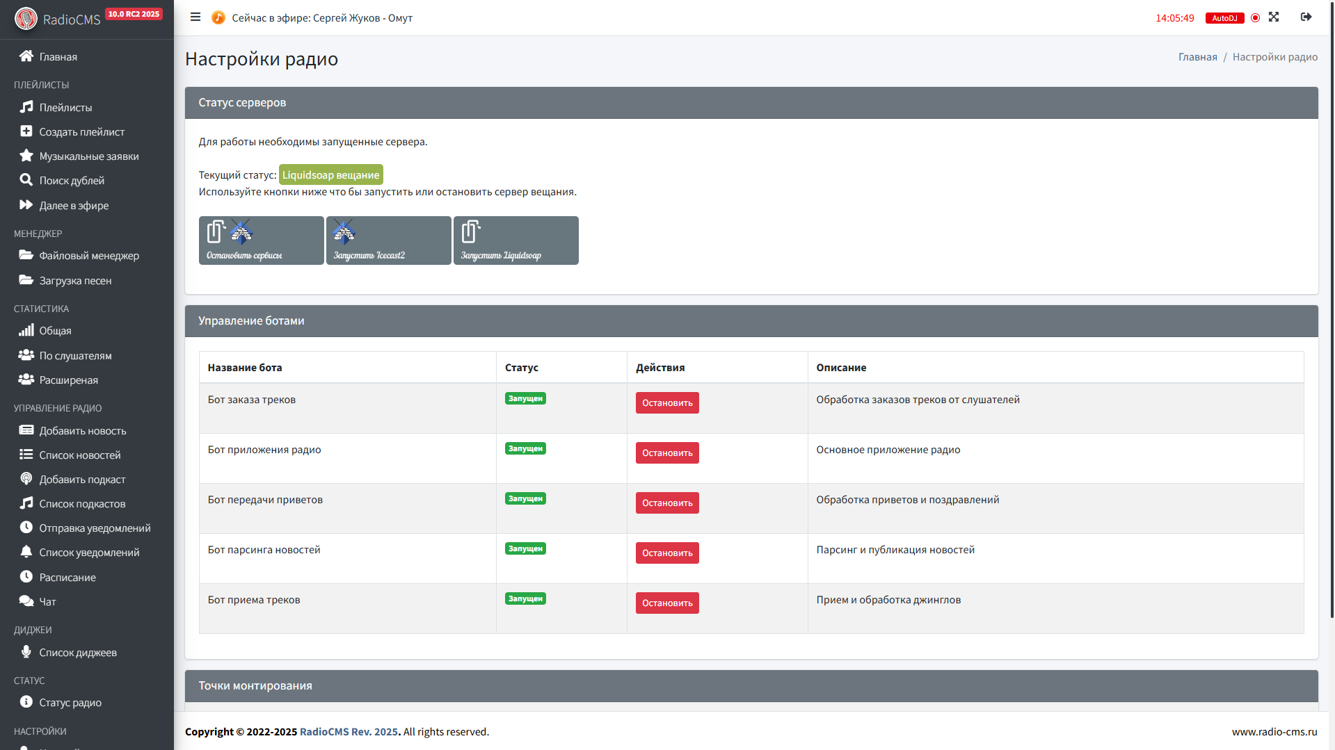This screenshot has height=750, width=1335.
Task: Stop the news parsing bot
Action: [x=666, y=553]
